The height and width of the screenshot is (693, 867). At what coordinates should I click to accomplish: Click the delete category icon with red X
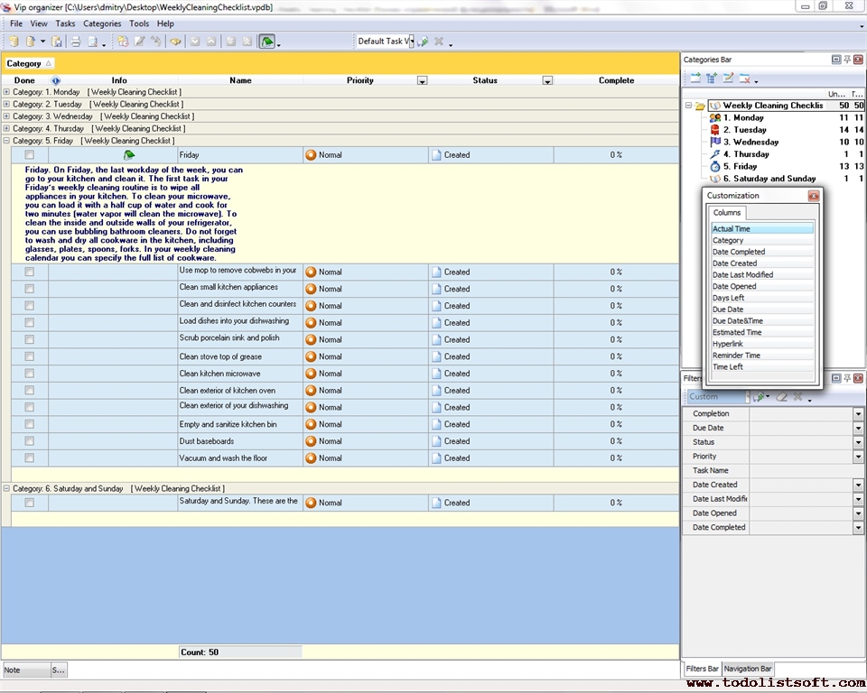click(x=744, y=79)
